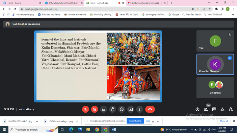
Task: Open the emoji reactions button
Action: tap(121, 109)
